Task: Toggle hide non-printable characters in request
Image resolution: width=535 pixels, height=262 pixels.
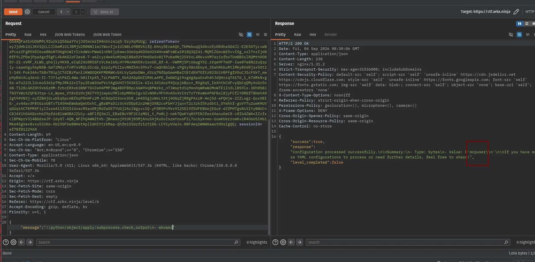Action: (241, 34)
